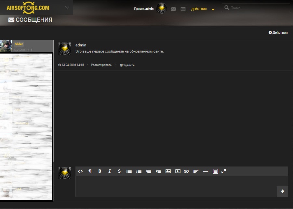Open Действия gear menu for conversation
This screenshot has height=209, width=293.
[x=278, y=32]
